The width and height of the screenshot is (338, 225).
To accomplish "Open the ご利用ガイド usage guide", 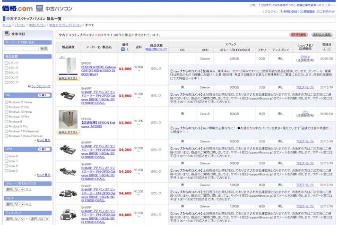I will 328,11.
